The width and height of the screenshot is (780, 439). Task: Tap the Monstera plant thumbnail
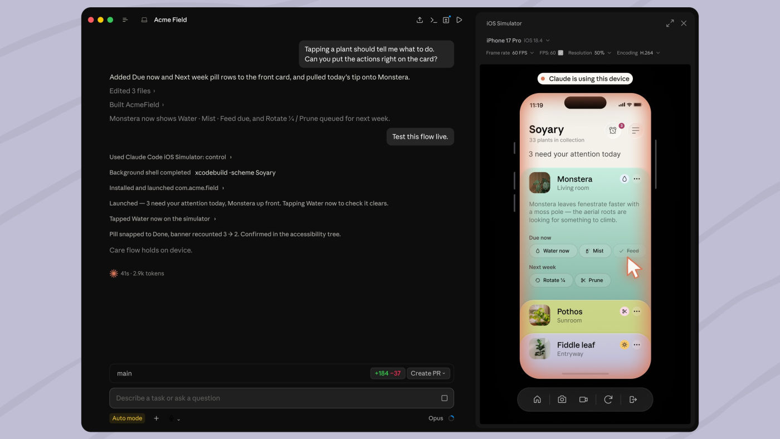[x=540, y=183]
